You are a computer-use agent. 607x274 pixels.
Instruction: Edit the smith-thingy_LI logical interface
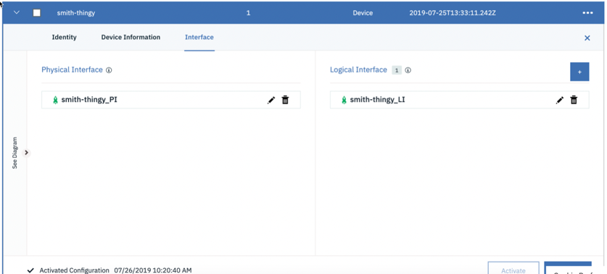click(560, 100)
